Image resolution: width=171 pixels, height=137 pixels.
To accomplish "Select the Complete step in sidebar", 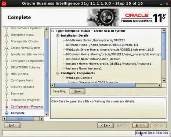I will pos(18,113).
